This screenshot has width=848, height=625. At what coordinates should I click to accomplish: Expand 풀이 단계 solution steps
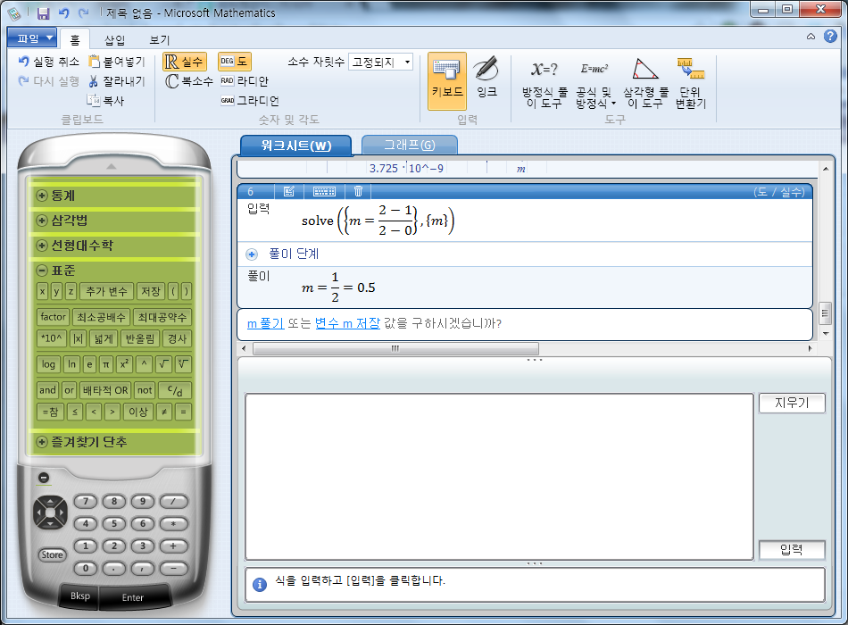(x=252, y=254)
